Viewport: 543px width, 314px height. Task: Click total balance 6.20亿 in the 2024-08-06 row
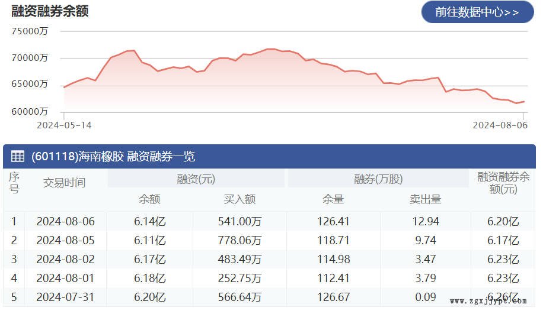click(x=503, y=221)
